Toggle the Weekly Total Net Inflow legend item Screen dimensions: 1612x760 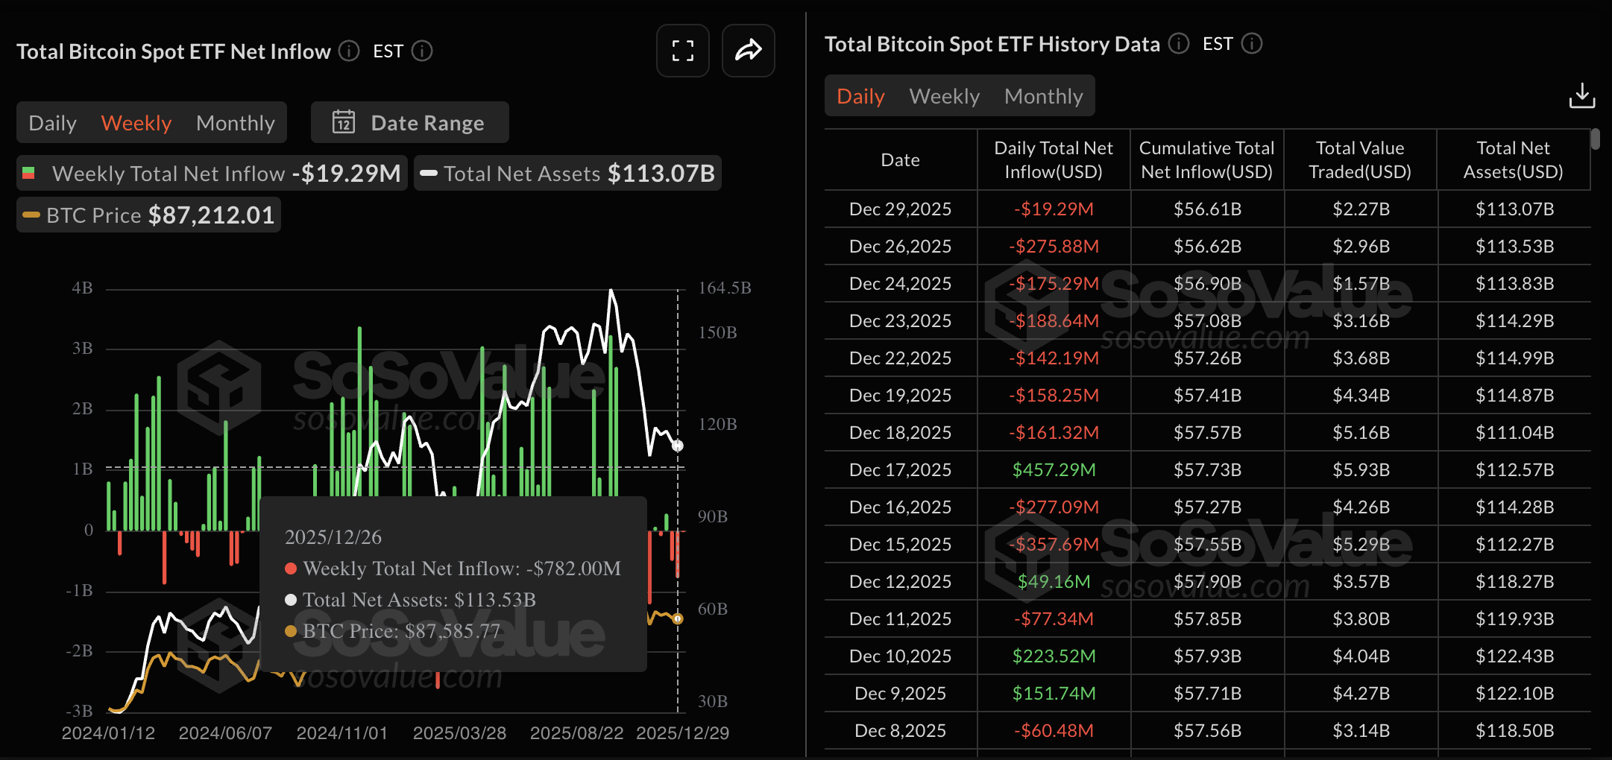(x=211, y=173)
